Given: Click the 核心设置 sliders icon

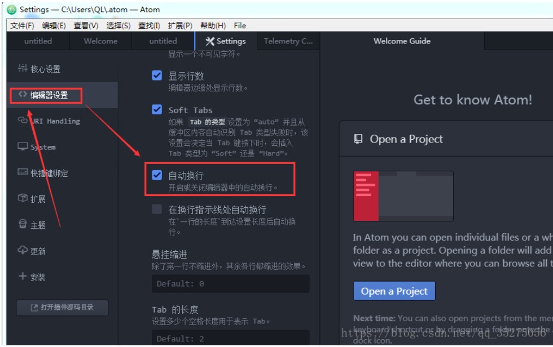Looking at the screenshot, I should coord(23,68).
